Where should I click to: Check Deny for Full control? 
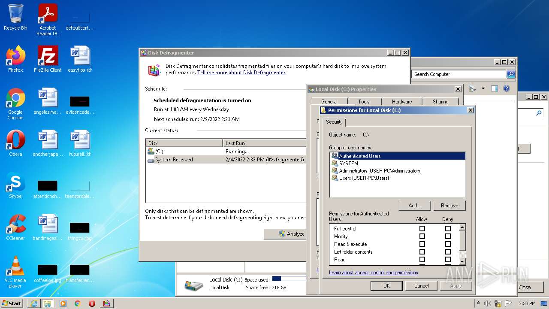coord(448,229)
